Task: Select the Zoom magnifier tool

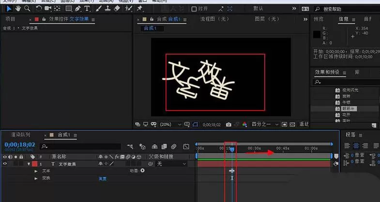Action: pyautogui.click(x=27, y=9)
